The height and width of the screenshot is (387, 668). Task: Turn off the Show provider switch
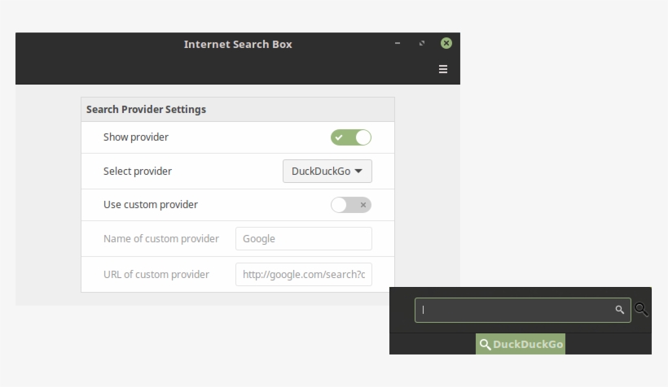click(351, 137)
